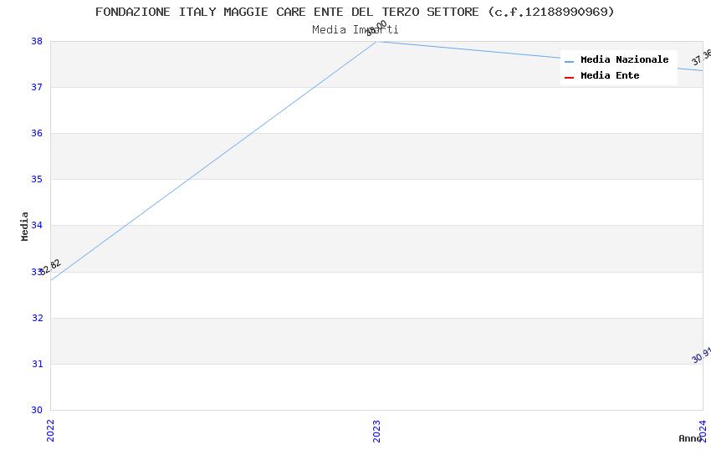Click the 'Media Importi' subtitle
Screen dimensions: 711x460
click(355, 30)
